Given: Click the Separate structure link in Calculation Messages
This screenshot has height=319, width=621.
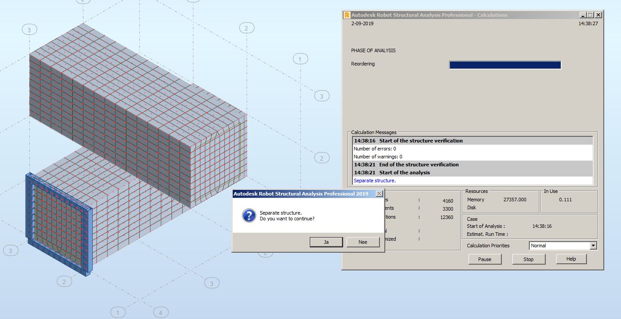Looking at the screenshot, I should [x=374, y=181].
